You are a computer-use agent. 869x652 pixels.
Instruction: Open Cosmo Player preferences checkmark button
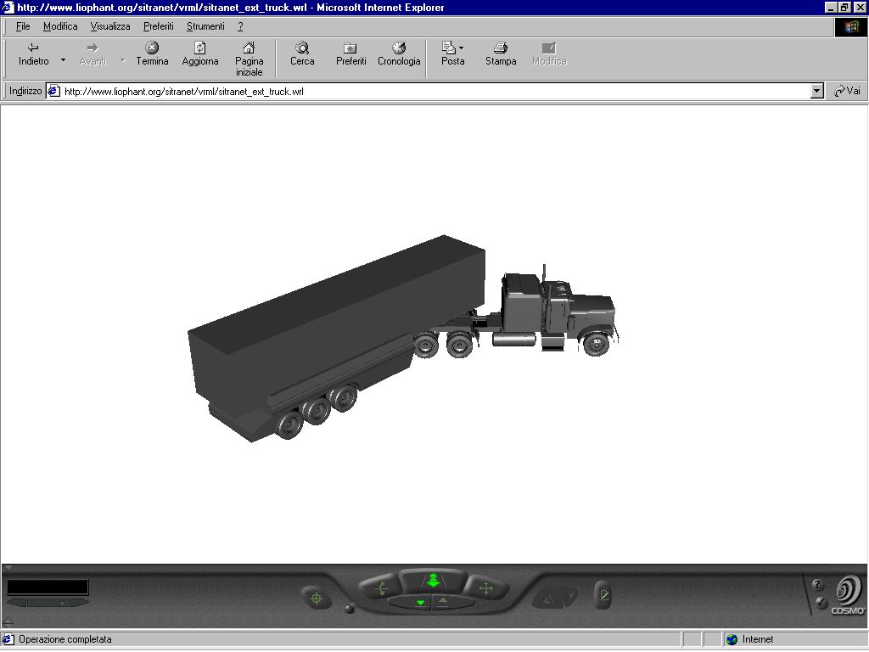tap(821, 602)
